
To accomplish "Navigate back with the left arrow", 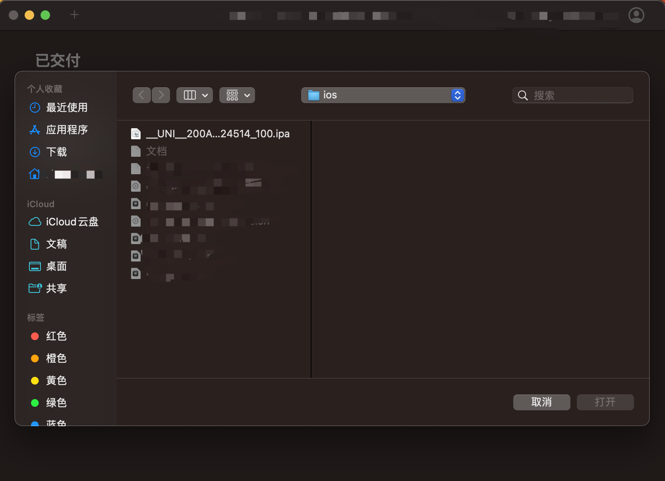I will coord(141,95).
